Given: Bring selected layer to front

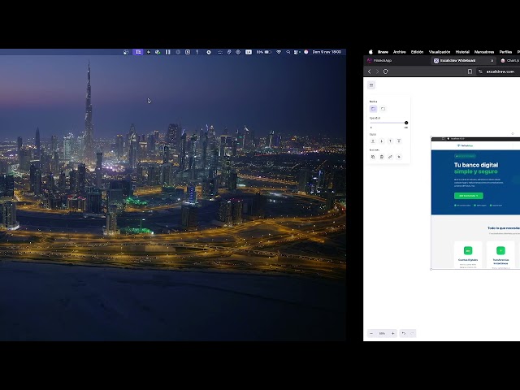Looking at the screenshot, I should (x=399, y=141).
